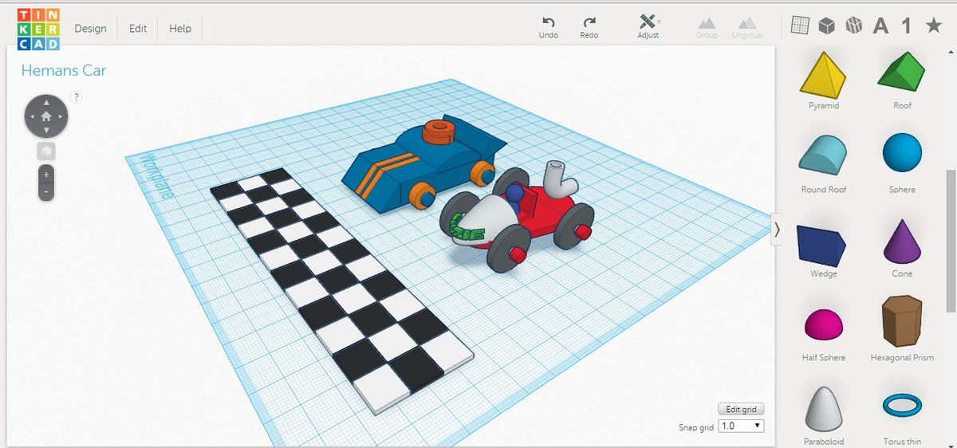
Task: Click the Undo button
Action: tap(549, 27)
